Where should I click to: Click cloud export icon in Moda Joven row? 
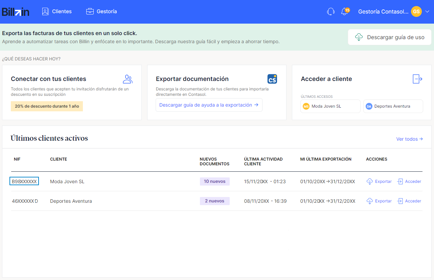coord(370,181)
